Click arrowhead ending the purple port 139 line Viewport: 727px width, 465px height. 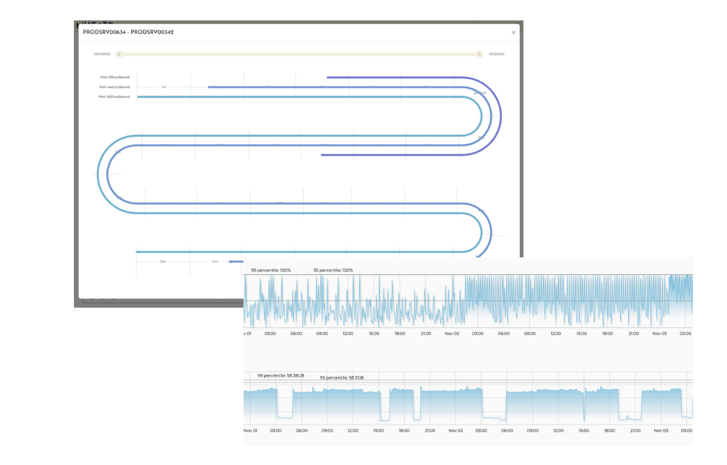323,155
